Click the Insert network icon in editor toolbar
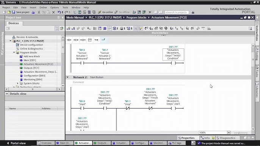Screen dimensions: 260x146 coord(68,28)
